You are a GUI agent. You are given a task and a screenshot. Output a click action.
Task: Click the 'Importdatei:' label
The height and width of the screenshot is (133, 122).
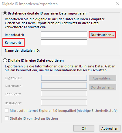[x=14, y=35]
